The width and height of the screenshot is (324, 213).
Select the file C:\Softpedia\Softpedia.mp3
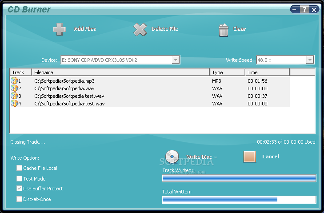(x=64, y=81)
